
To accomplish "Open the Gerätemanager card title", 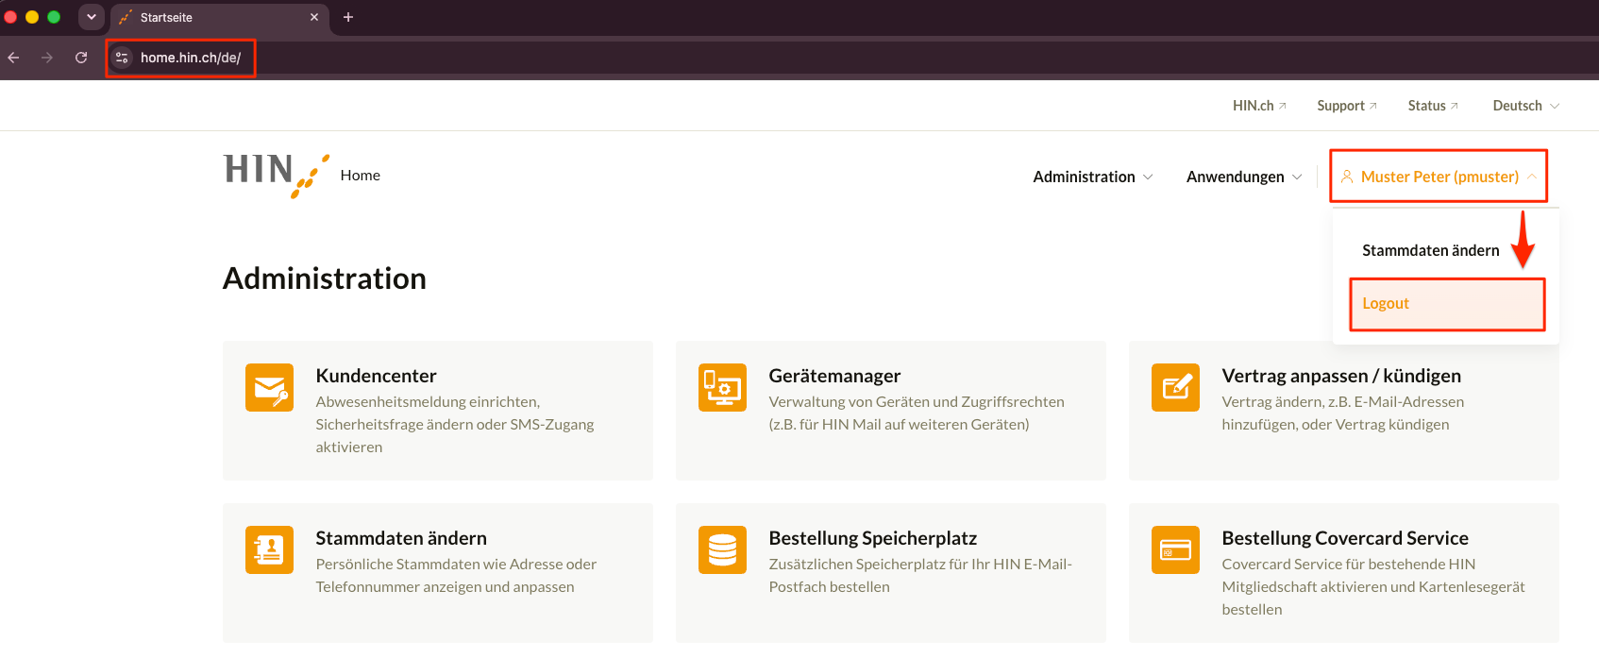I will (834, 376).
